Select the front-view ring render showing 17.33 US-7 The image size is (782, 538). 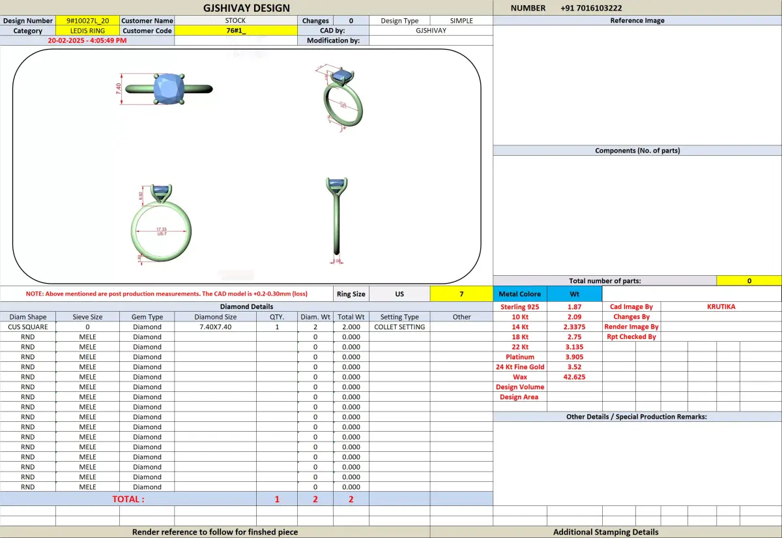coord(161,223)
